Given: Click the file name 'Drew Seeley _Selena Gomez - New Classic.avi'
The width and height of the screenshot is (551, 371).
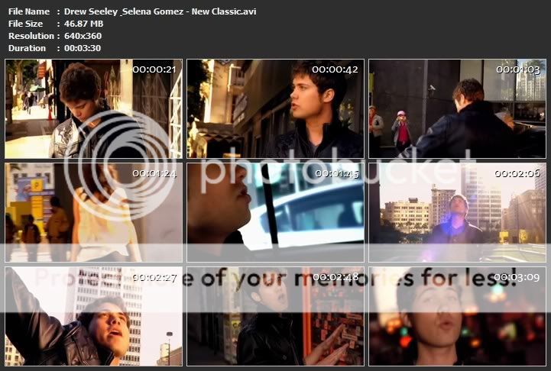Looking at the screenshot, I should point(160,11).
